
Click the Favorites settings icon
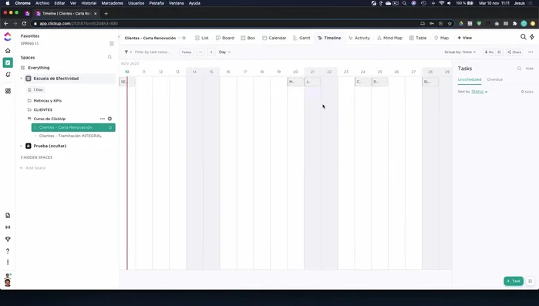(x=111, y=44)
